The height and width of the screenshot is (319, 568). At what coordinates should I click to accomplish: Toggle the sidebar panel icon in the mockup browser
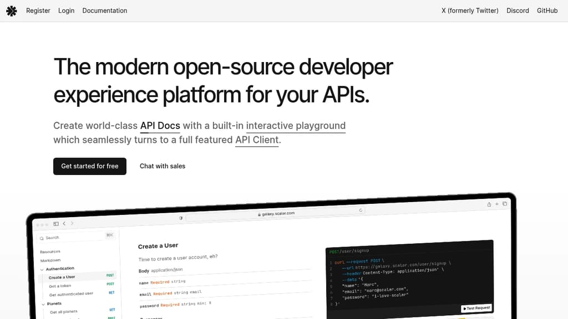[56, 223]
